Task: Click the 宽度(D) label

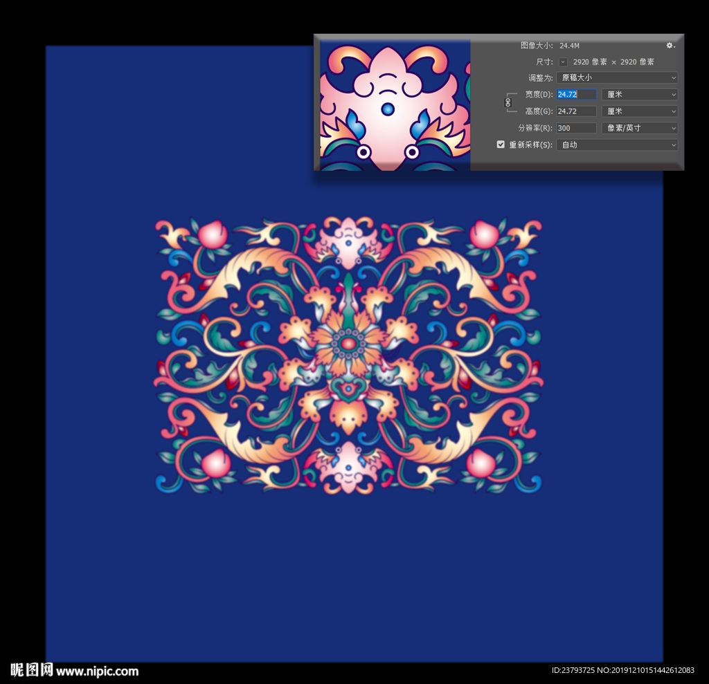Action: tap(539, 95)
